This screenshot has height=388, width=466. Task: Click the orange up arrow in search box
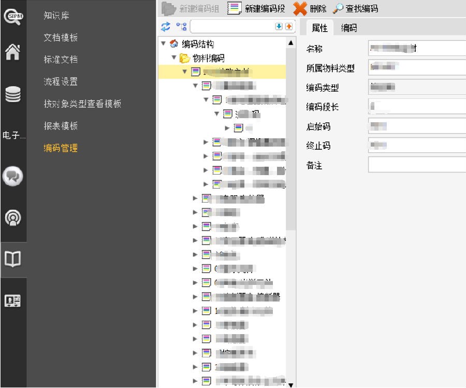pos(288,26)
